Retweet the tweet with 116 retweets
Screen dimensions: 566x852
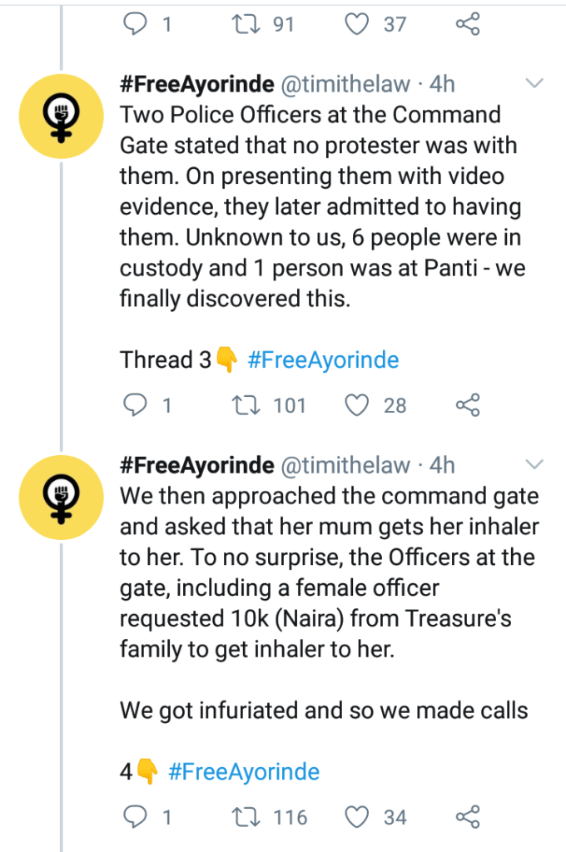pos(247,818)
